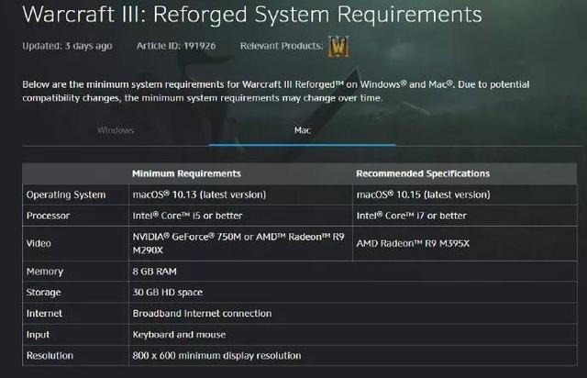Click the NVIDIA GeForce 750M video cell
Viewport: 587px width, 378px height.
coord(238,243)
